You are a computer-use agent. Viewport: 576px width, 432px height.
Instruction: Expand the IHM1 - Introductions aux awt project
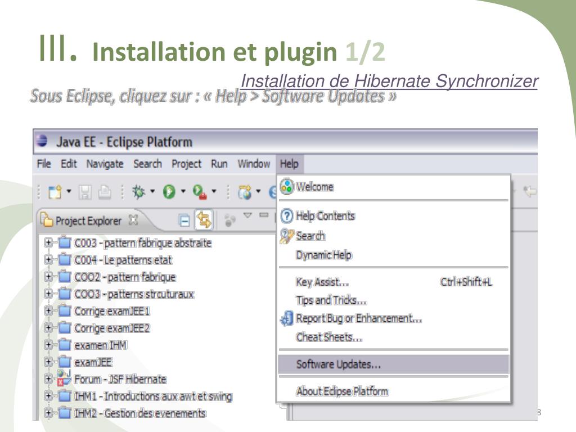[x=48, y=395]
